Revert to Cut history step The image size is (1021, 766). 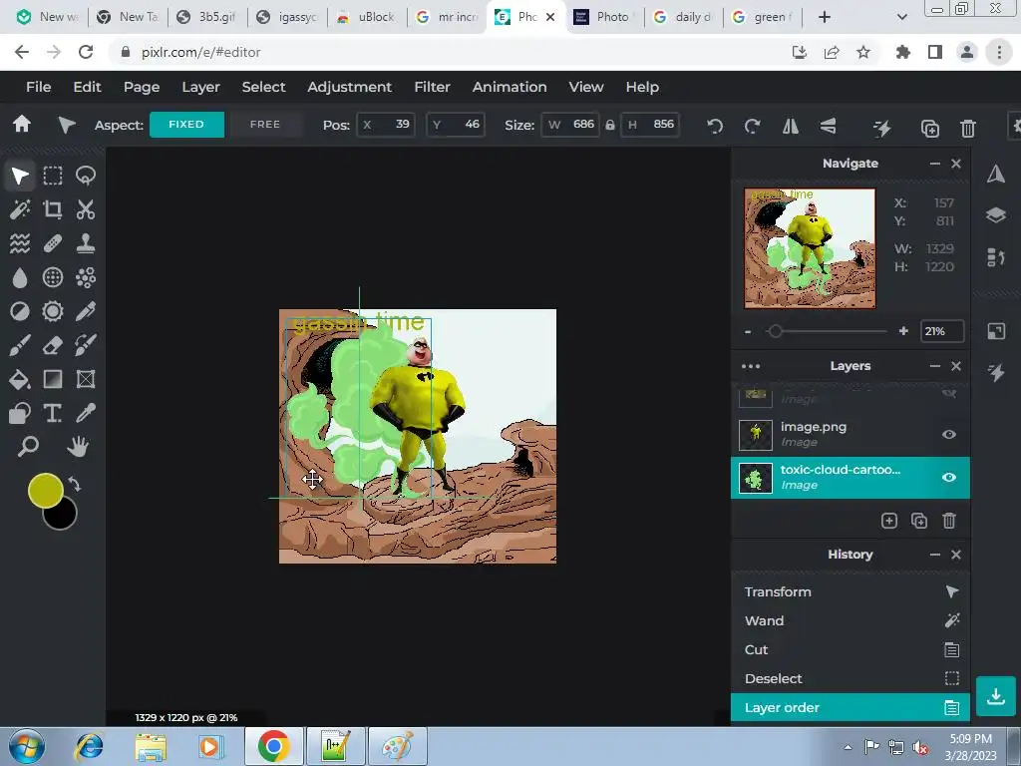[851, 649]
